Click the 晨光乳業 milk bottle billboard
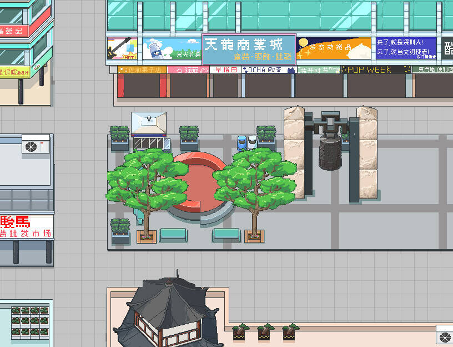453x347 pixels. 172,48
